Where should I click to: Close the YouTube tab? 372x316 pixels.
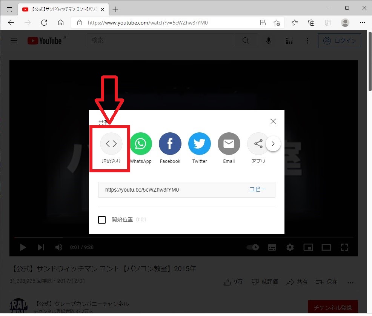[103, 9]
